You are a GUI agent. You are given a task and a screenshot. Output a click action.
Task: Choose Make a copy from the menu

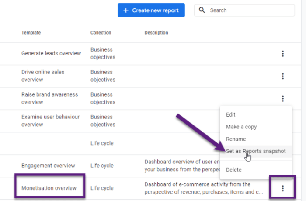[x=256, y=127]
